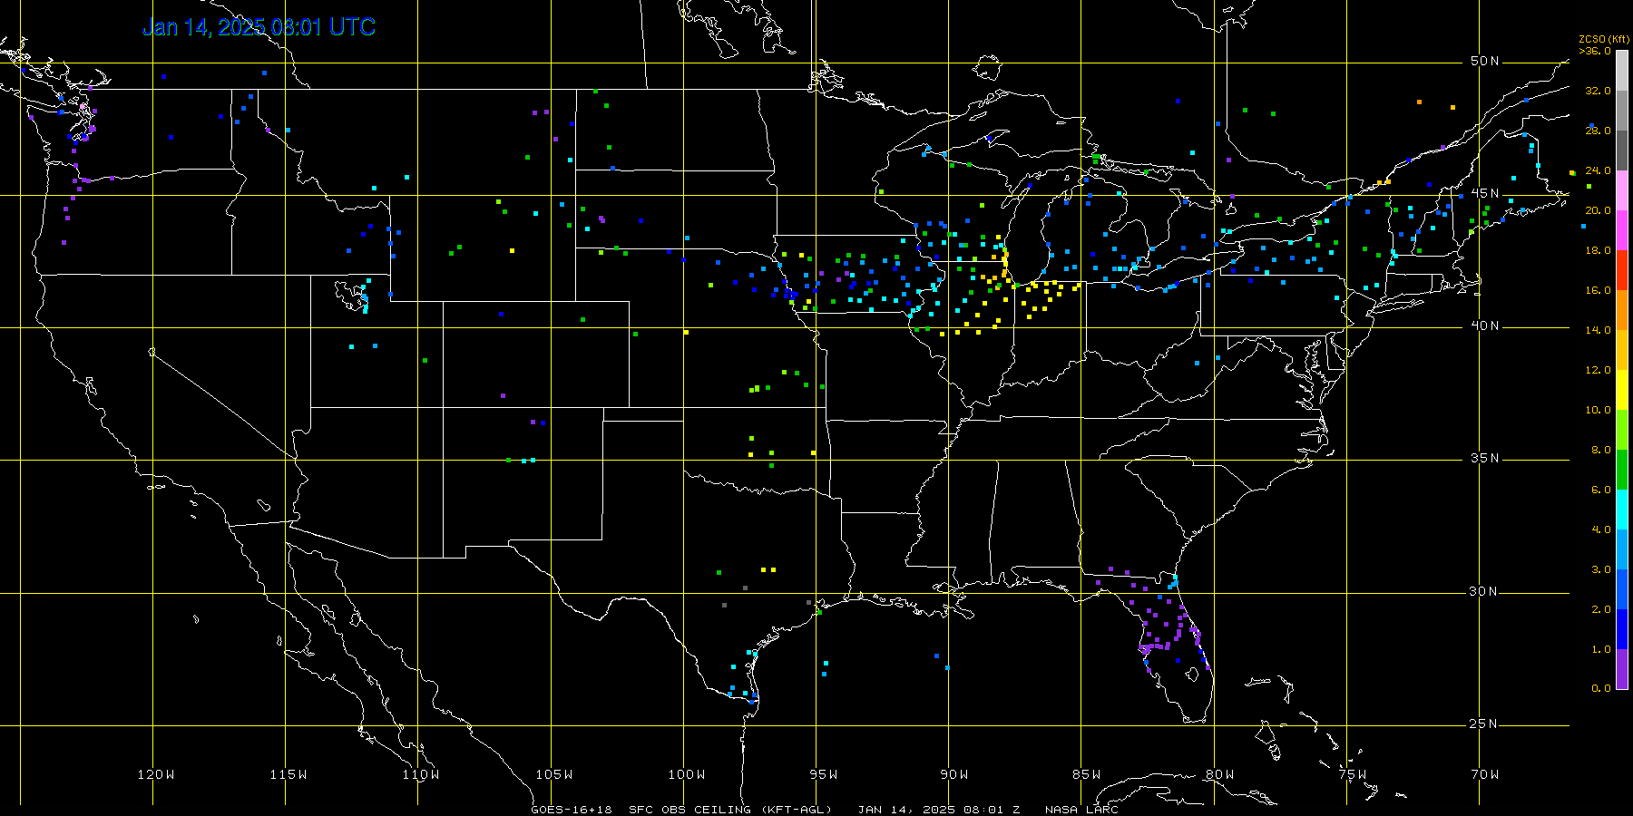Click the 95 W longitude label
Image resolution: width=1633 pixels, height=816 pixels.
[824, 774]
